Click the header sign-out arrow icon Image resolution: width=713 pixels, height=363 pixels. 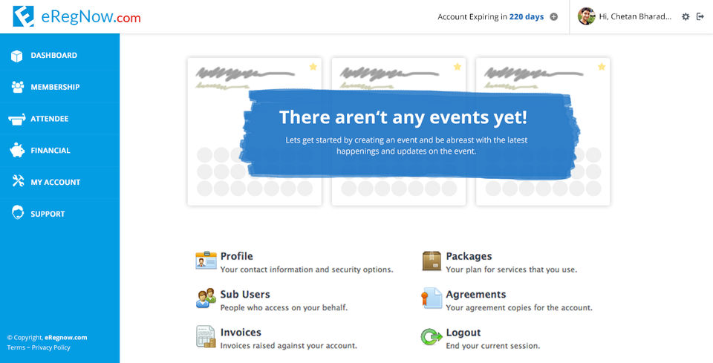click(x=700, y=17)
